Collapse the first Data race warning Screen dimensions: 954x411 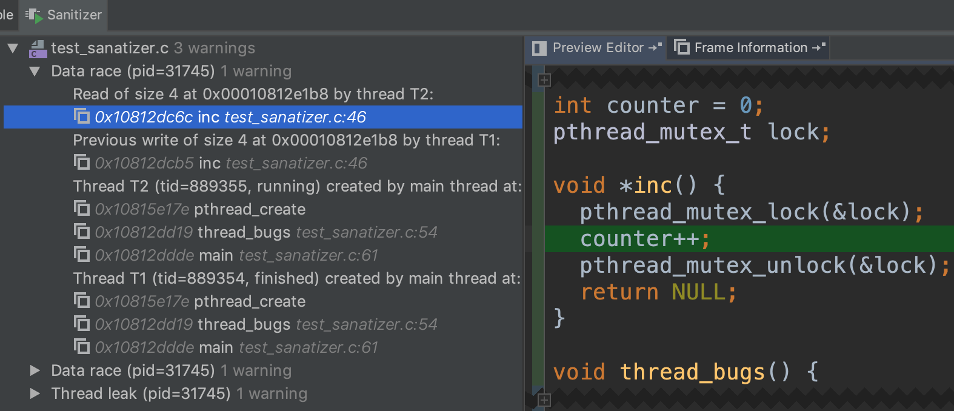[x=35, y=72]
